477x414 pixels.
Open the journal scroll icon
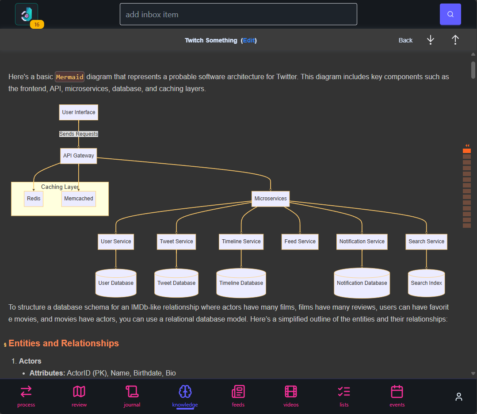(132, 391)
